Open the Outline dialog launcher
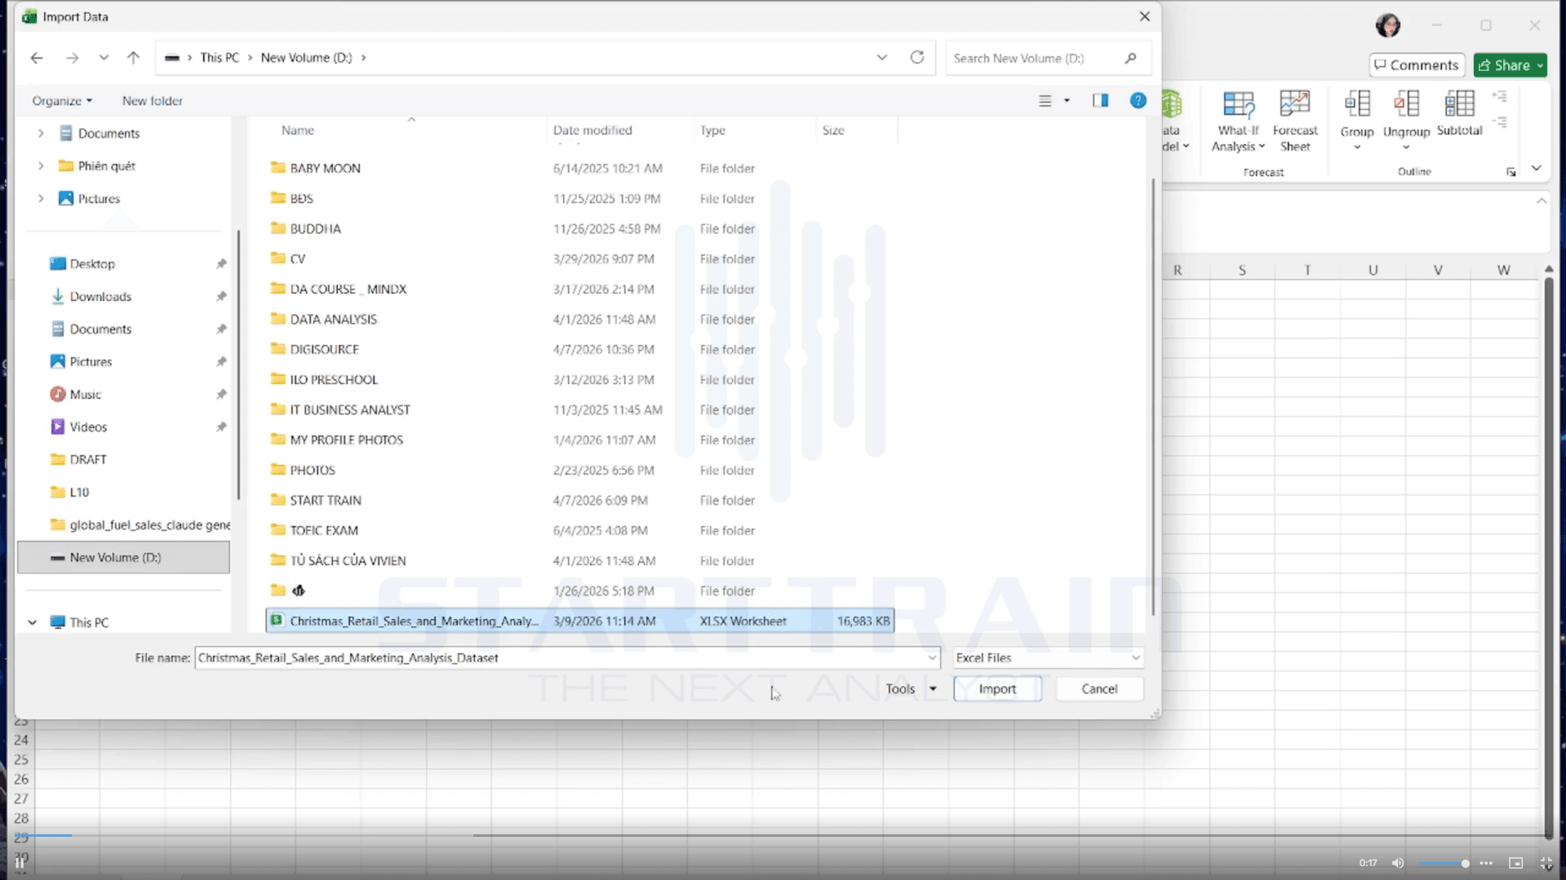1566x880 pixels. (x=1511, y=172)
